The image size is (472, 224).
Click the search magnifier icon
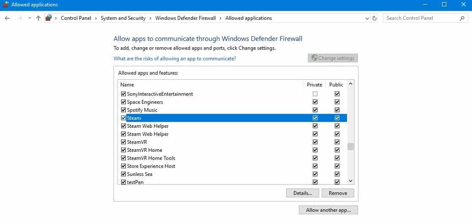(x=462, y=18)
